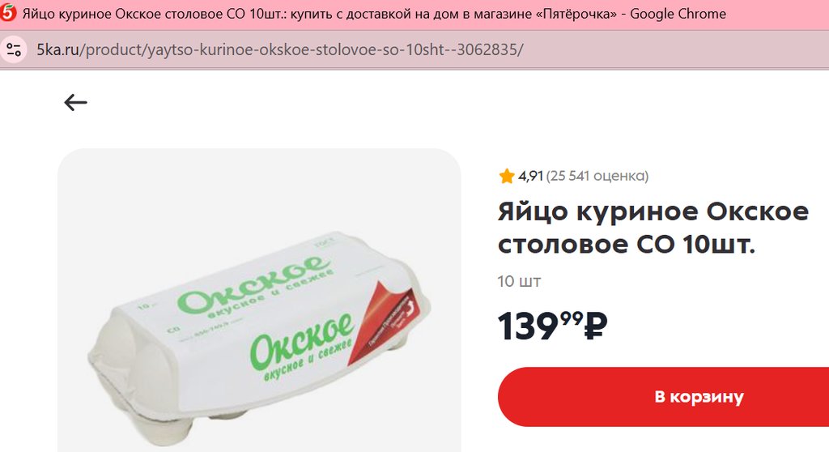This screenshot has height=452, width=829.
Task: Click the 139 price number
Action: (528, 326)
